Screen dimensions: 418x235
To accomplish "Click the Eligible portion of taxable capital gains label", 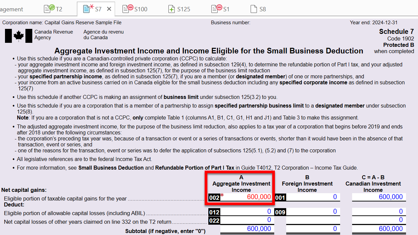I will (65, 199).
